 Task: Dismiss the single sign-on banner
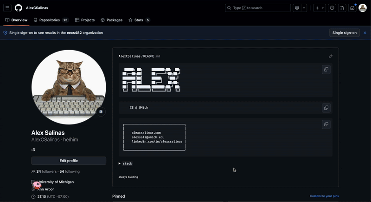point(365,33)
